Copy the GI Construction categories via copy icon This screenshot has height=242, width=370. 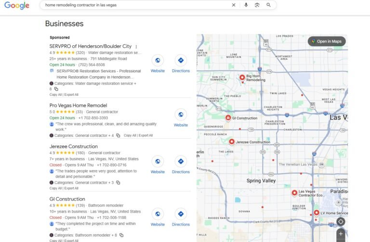coord(121,235)
